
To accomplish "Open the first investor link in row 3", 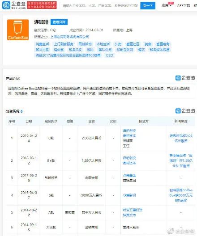I will pos(129,175).
